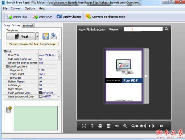The width and height of the screenshot is (185, 140).
Task: Click the Flash Window Color swatch
Action: coord(40,93)
